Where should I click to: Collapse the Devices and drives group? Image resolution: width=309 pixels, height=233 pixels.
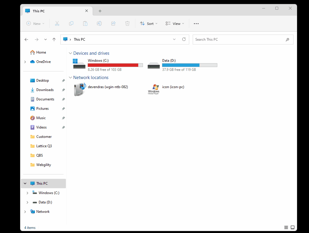click(x=70, y=53)
